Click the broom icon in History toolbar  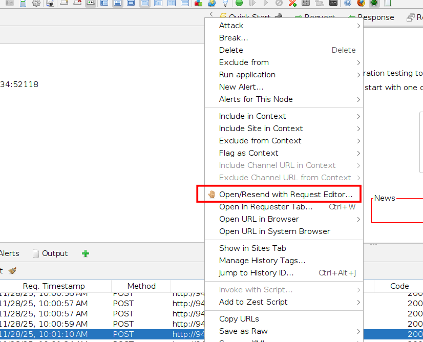click(12, 270)
